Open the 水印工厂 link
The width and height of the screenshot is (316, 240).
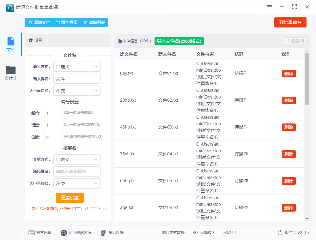pos(231,233)
